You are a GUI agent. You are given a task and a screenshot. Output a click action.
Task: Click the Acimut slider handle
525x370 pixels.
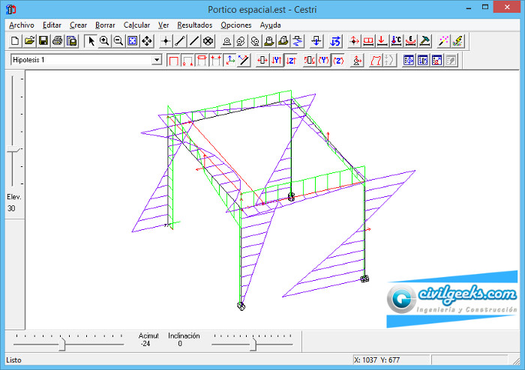tap(62, 344)
